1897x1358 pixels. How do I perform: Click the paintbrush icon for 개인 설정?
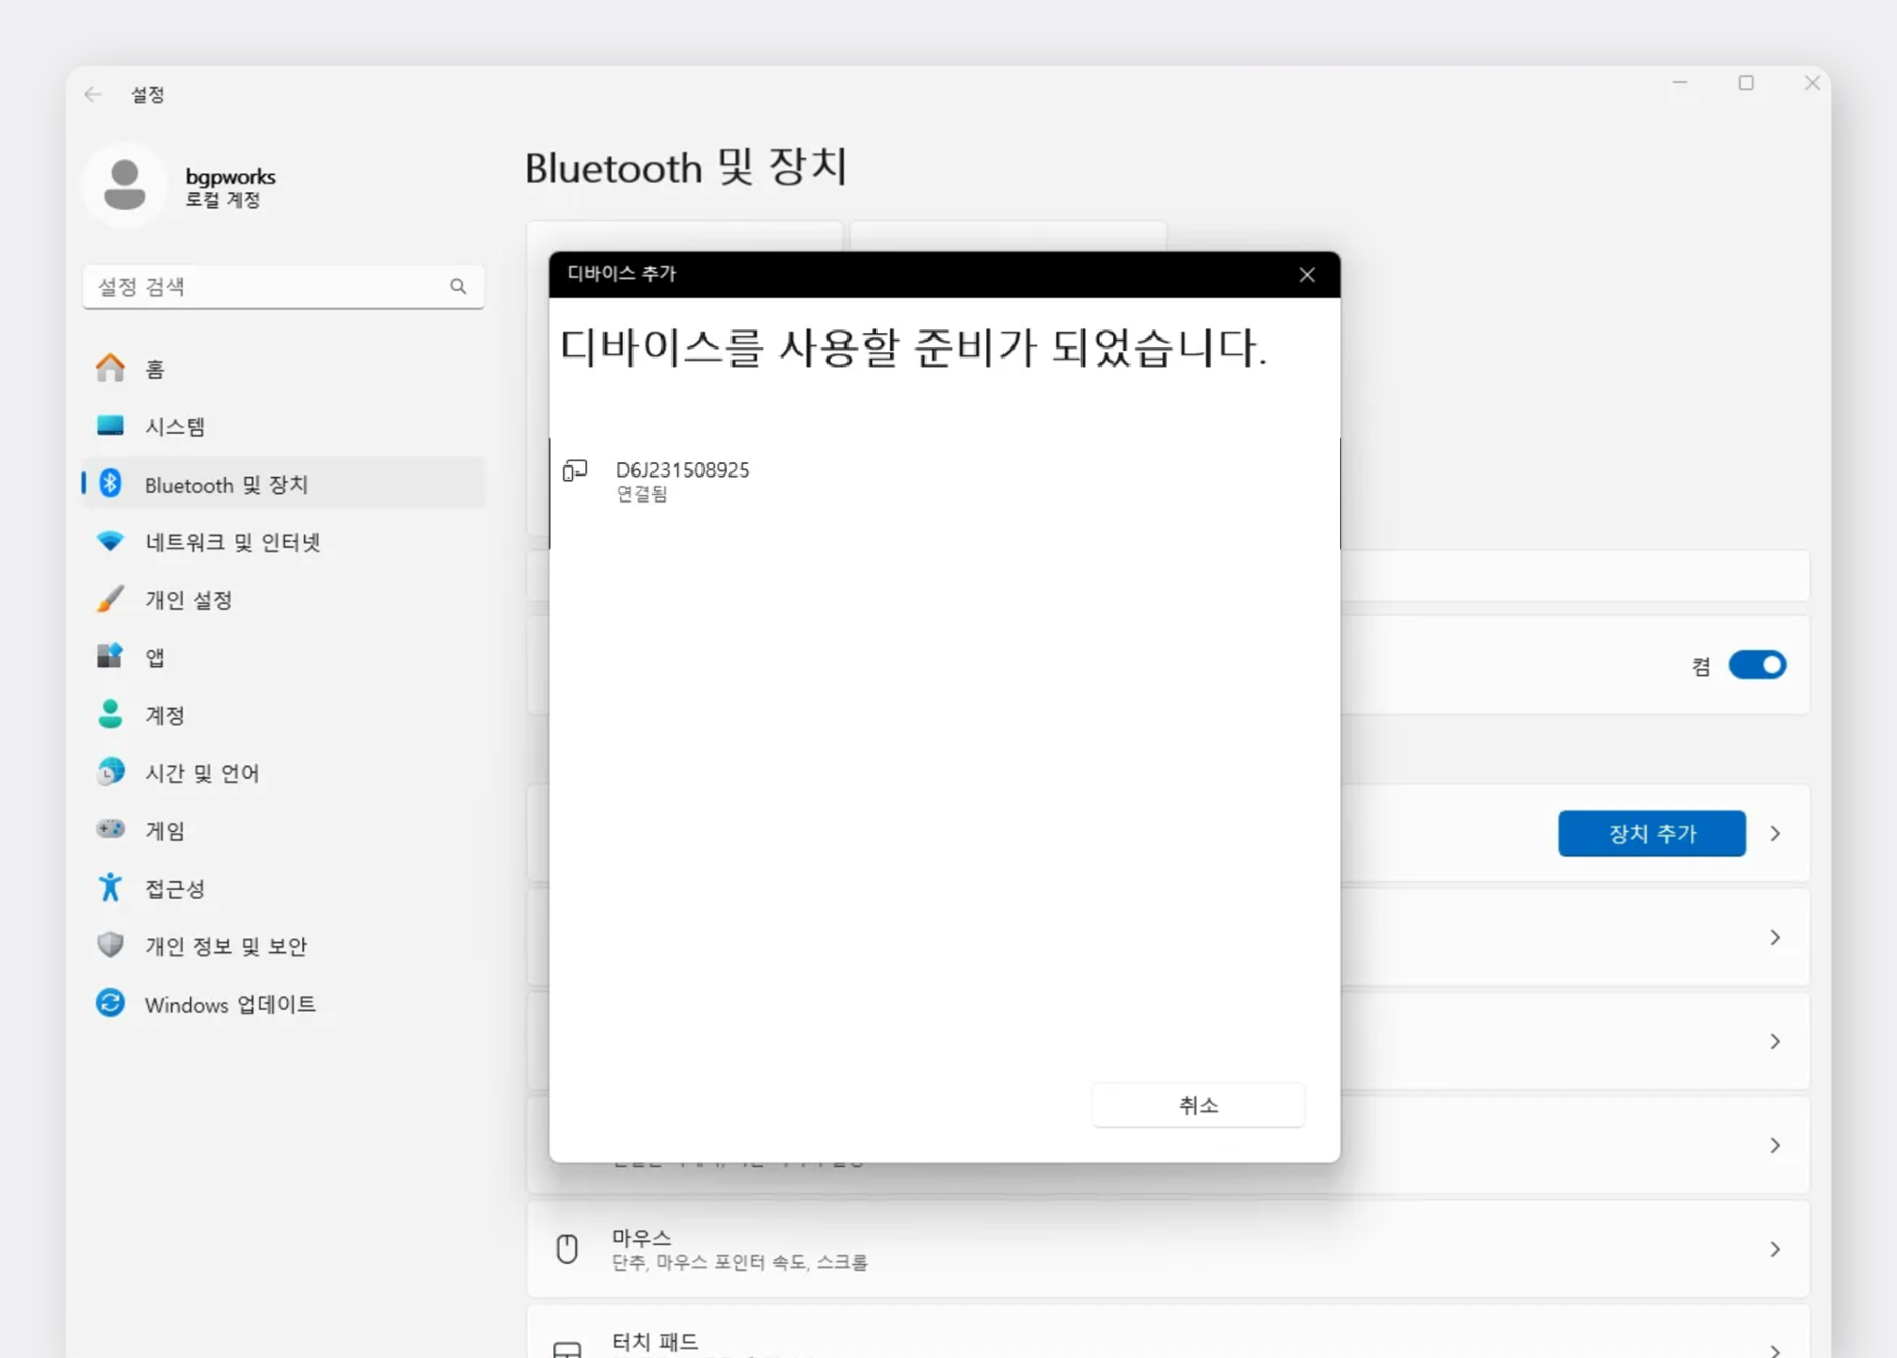[x=110, y=599]
